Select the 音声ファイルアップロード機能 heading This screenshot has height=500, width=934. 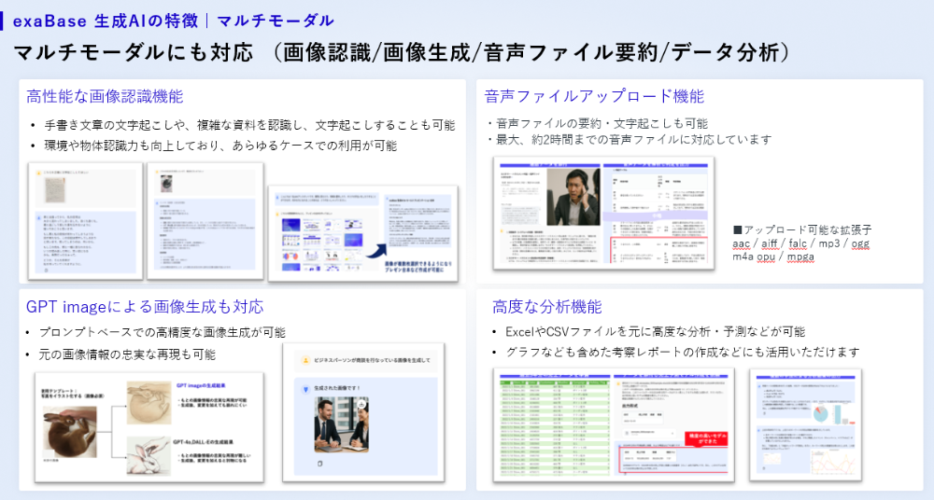click(594, 96)
